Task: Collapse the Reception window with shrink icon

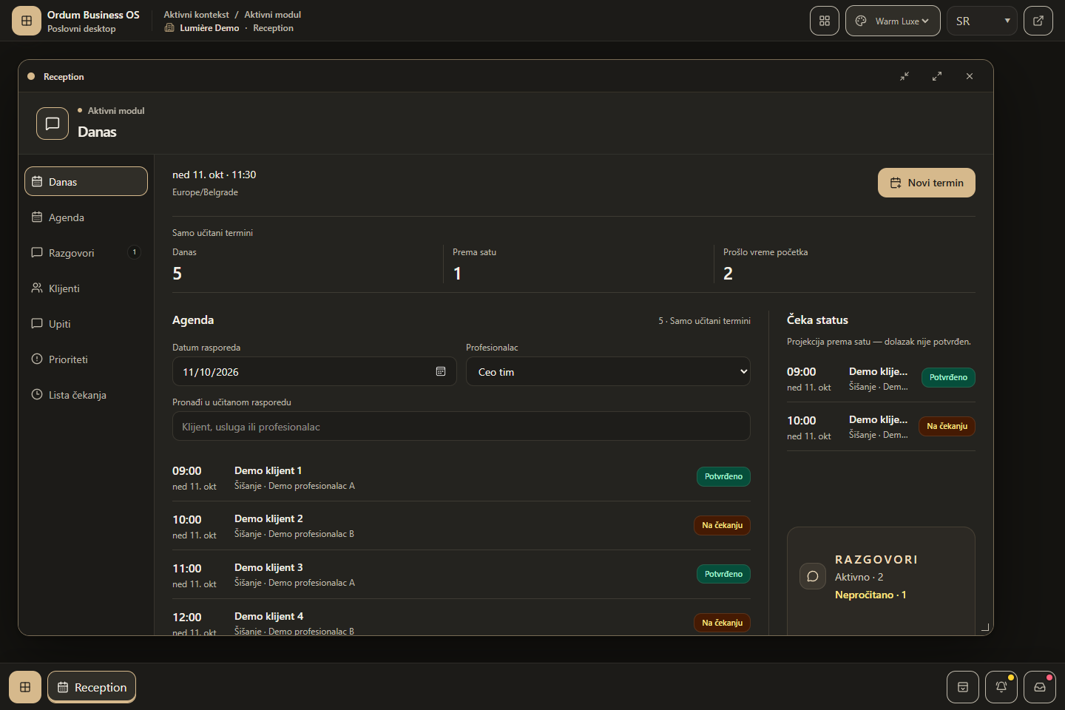Action: point(905,76)
